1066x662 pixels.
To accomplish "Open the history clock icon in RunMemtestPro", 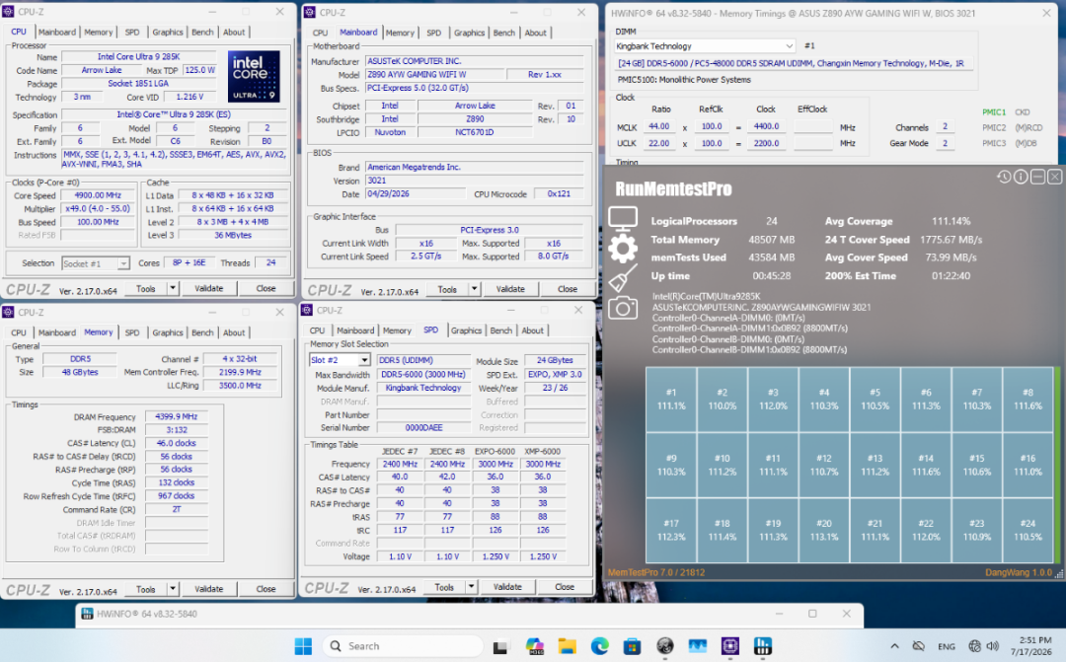I will [x=1004, y=177].
